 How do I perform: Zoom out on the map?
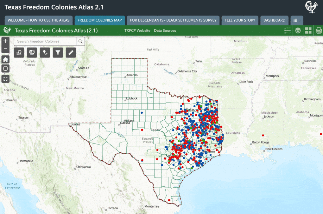[x=5, y=49]
